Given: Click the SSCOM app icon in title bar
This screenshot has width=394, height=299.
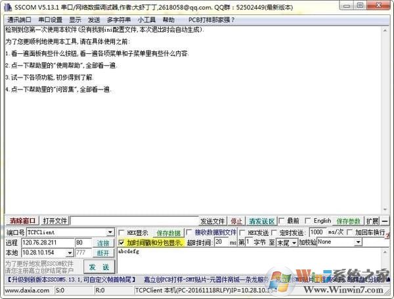Looking at the screenshot, I should [x=7, y=7].
